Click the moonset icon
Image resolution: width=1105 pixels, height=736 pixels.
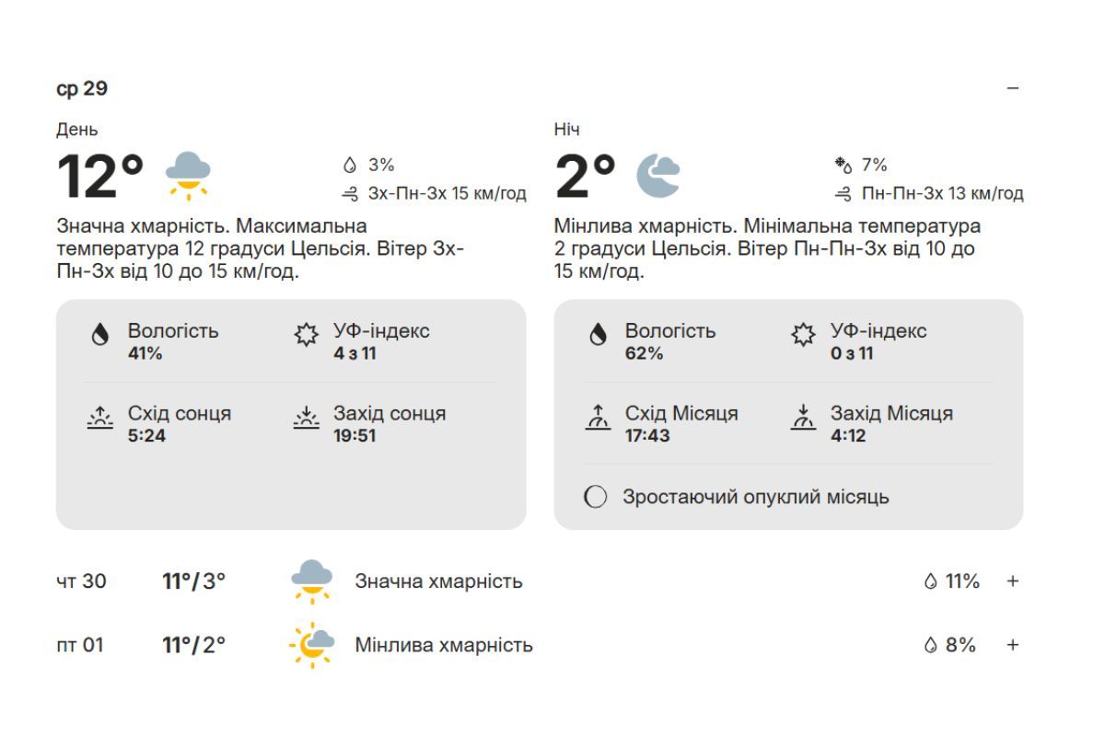803,418
